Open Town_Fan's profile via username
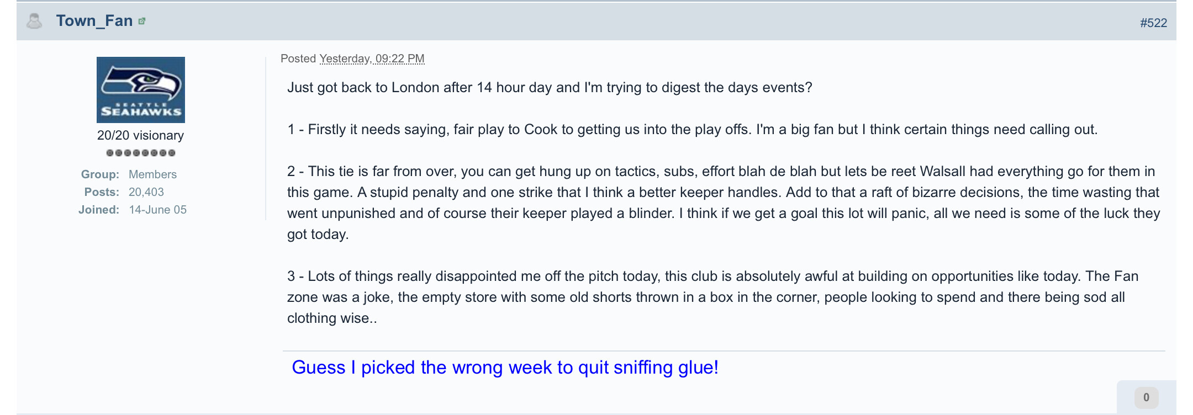The width and height of the screenshot is (1193, 415). point(94,21)
